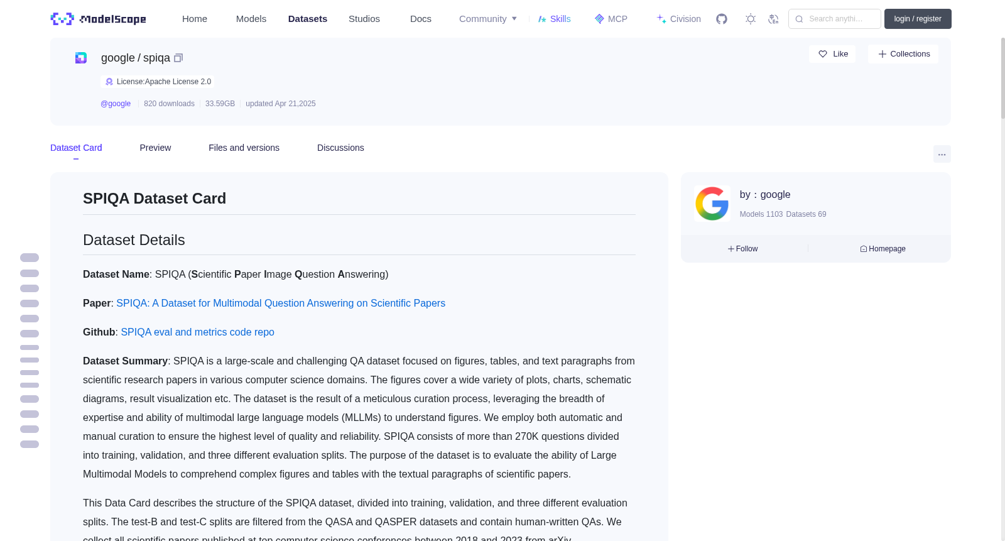
Task: Click the Datasets 69 count
Action: pos(806,214)
